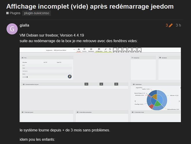This screenshot has width=191, height=144.
Task: Click the Du button in Consommation du jour
Action: click(86, 84)
